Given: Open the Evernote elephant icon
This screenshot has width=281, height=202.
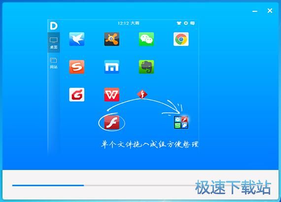Looking at the screenshot, I should point(146,67).
